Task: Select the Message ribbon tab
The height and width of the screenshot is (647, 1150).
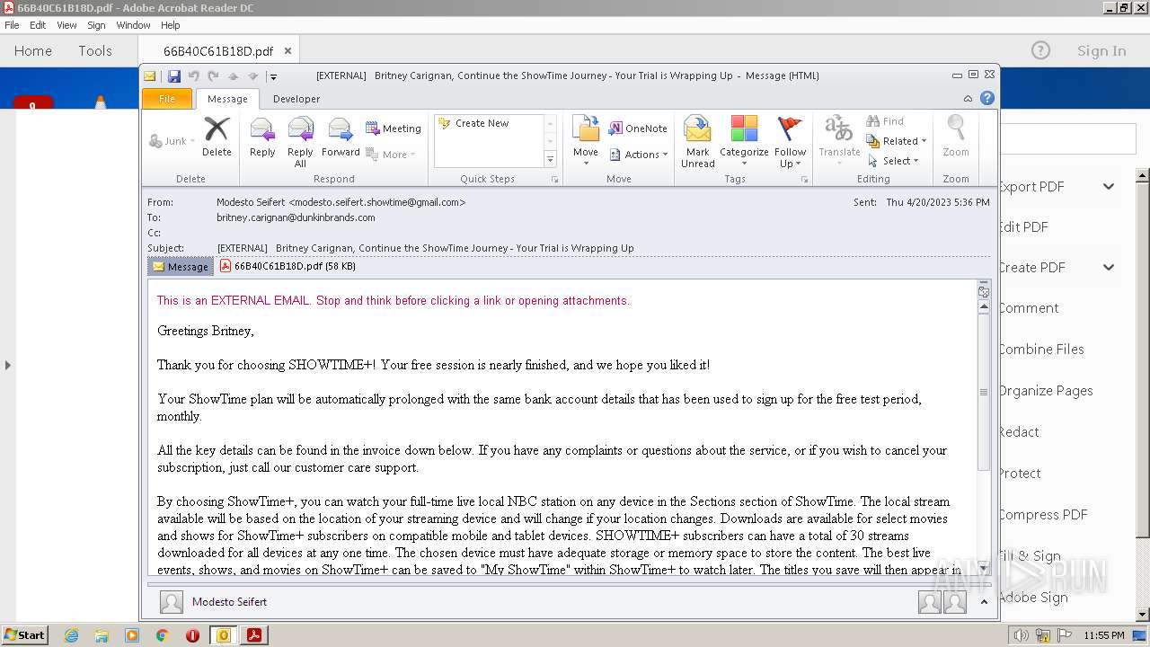Action: pos(227,99)
